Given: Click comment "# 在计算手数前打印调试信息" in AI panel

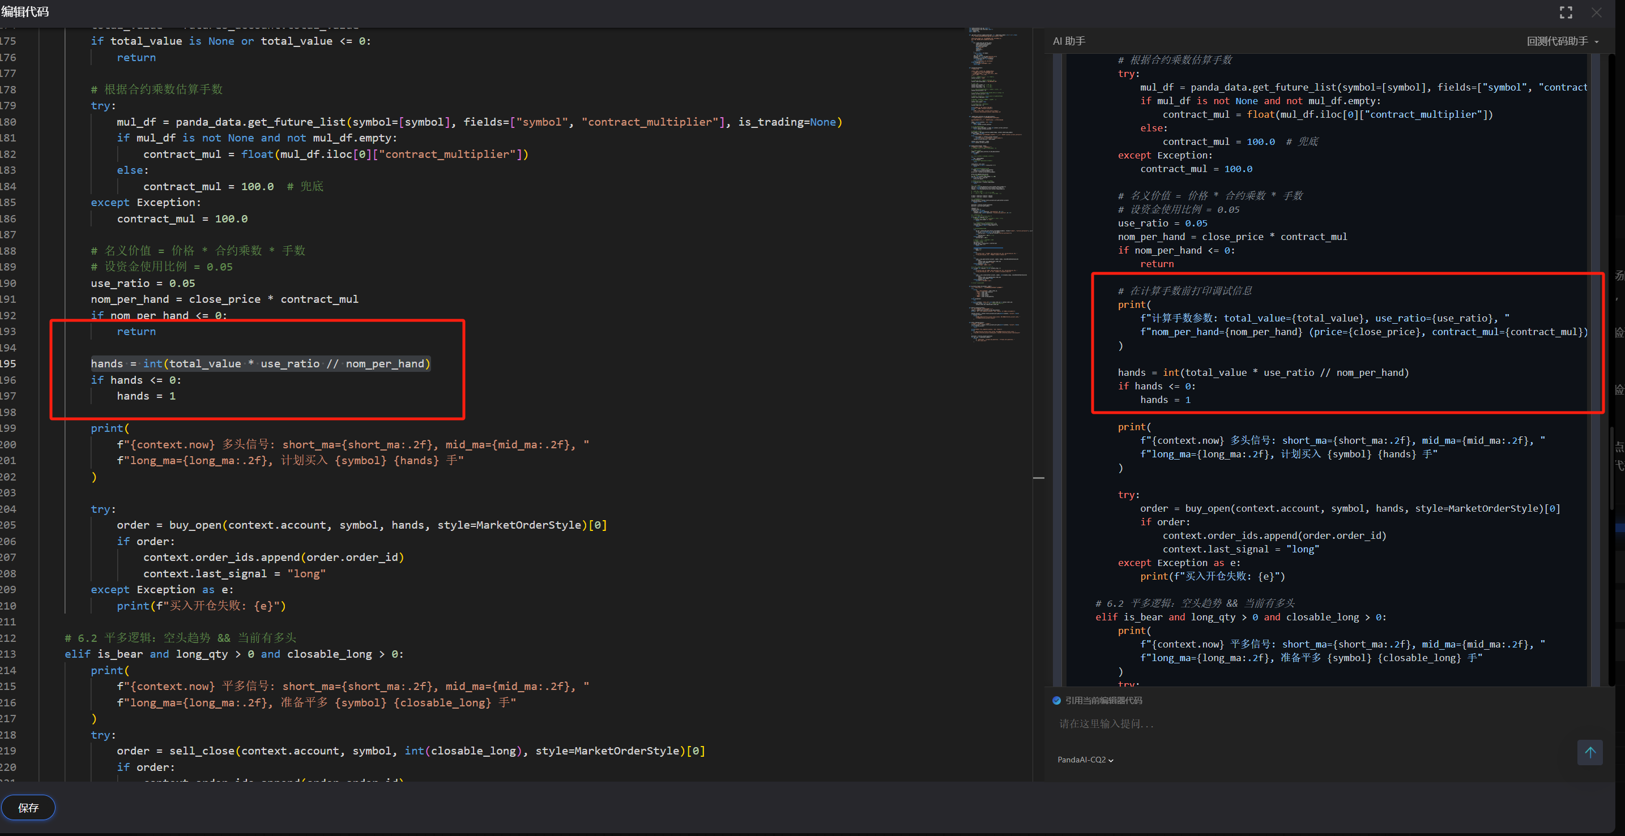Looking at the screenshot, I should coord(1185,290).
